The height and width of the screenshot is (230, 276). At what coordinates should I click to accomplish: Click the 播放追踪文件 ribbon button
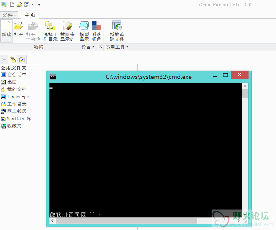pyautogui.click(x=117, y=31)
